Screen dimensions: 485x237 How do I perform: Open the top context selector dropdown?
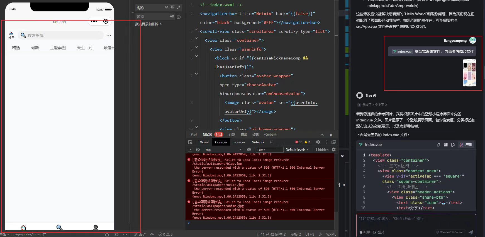pos(223,150)
